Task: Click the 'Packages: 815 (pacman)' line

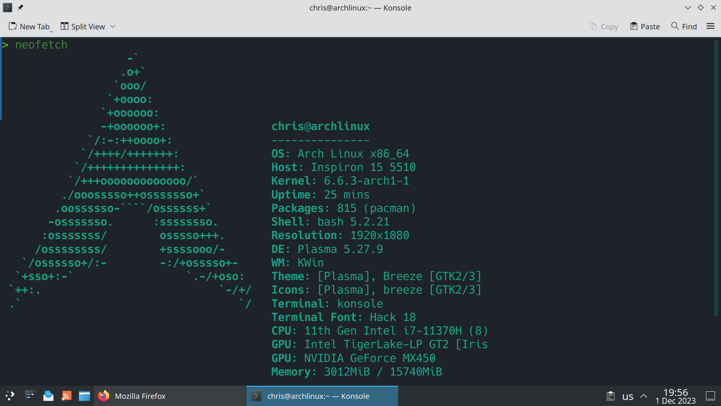Action: tap(344, 208)
